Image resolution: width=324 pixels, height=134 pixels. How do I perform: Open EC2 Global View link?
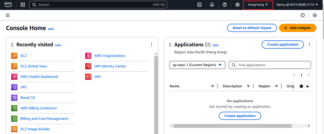pos(34,66)
